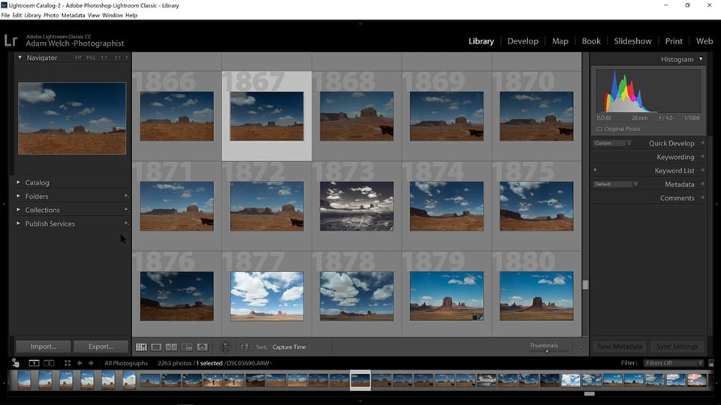Viewport: 721px width, 405px height.
Task: Set Navigator zoom to FILL
Action: point(91,58)
